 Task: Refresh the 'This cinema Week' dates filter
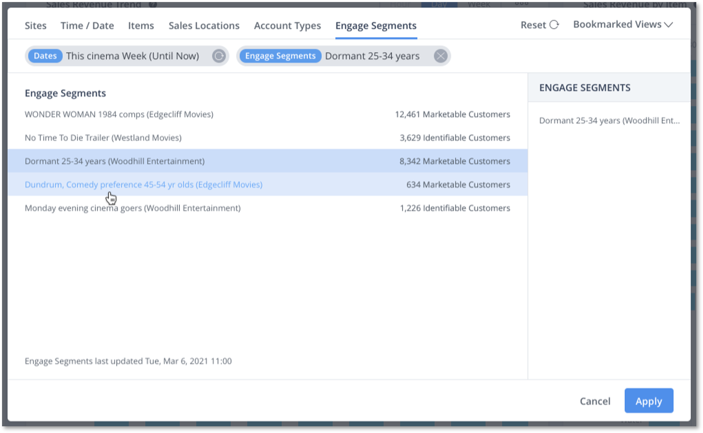[219, 56]
